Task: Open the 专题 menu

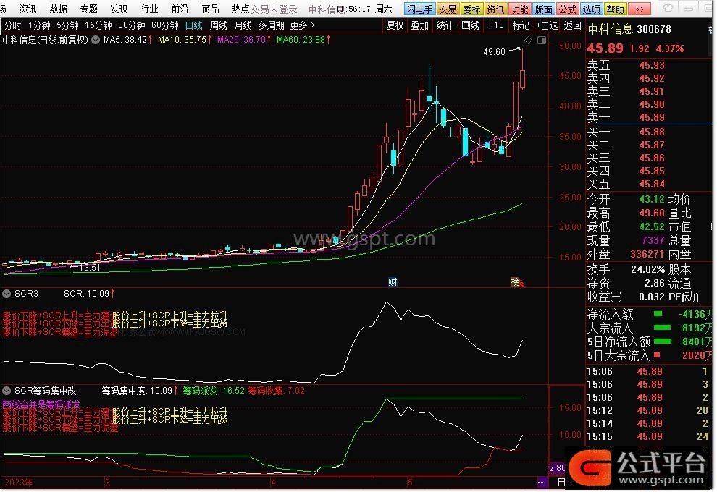Action: pos(88,9)
